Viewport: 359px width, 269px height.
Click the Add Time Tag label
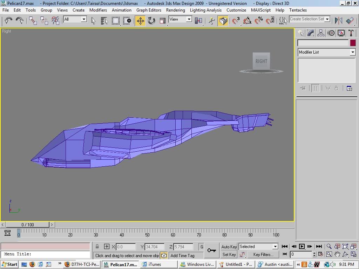point(182,255)
